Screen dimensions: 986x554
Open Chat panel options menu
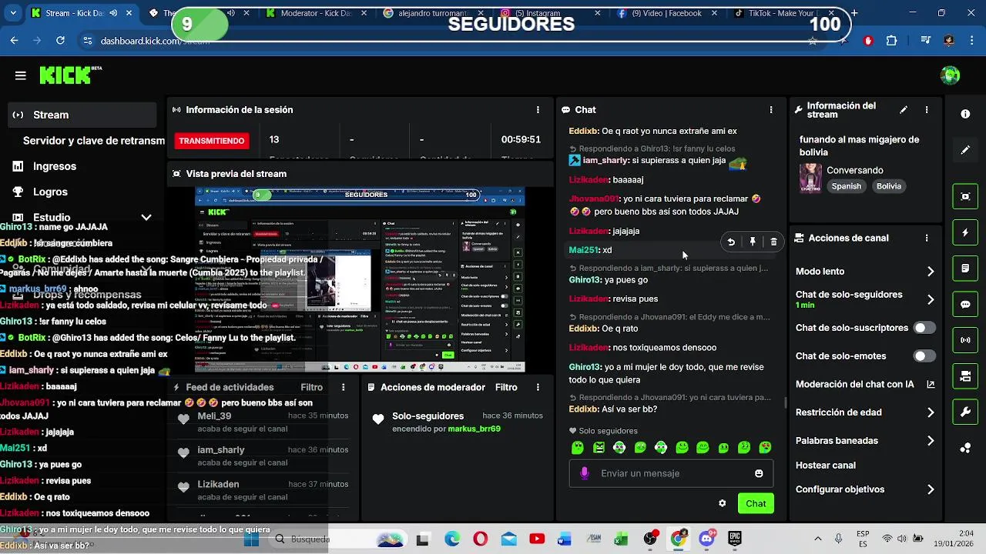pos(771,110)
